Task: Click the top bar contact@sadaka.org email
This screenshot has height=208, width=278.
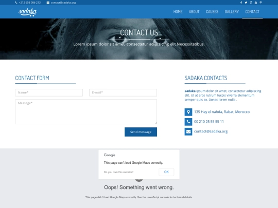Action: point(63,3)
